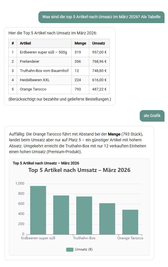Click the second bar for Freilandeier
168x267 pixels.
pyautogui.click(x=61, y=215)
